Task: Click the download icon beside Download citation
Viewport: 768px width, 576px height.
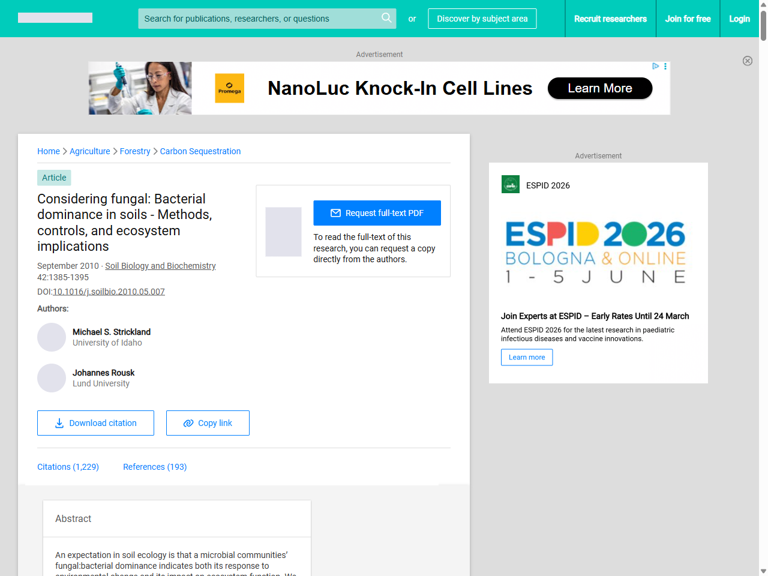Action: [x=59, y=423]
